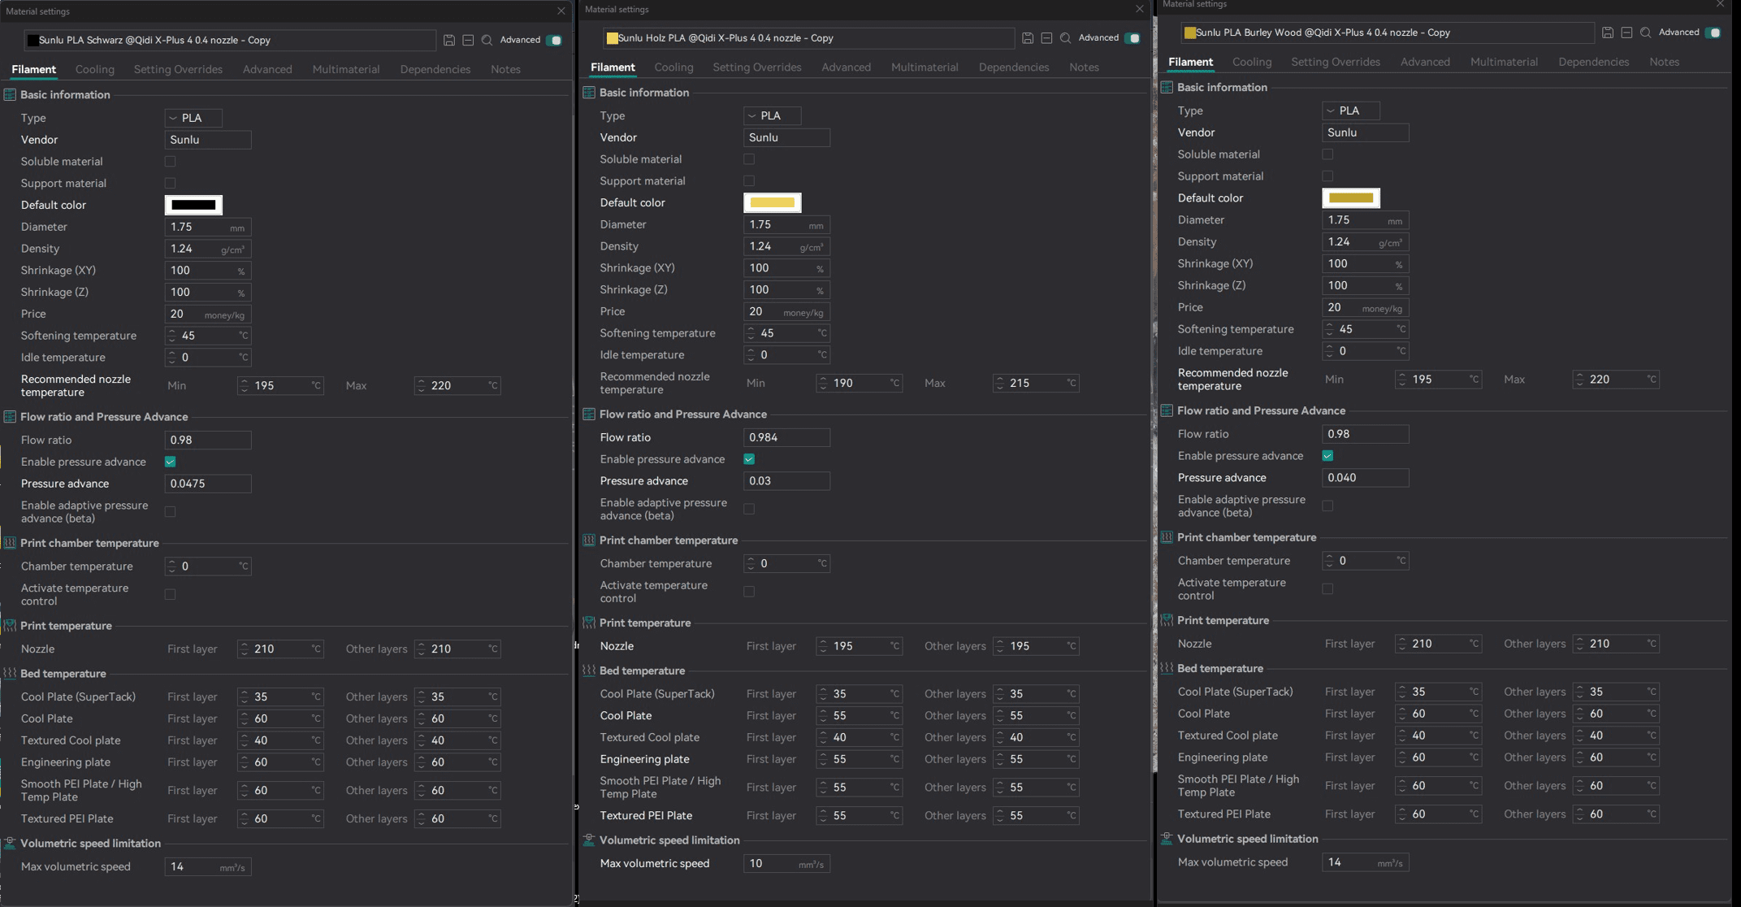
Task: Open the Setting Overrides tab in the Sunlu Holz PLA window
Action: pyautogui.click(x=756, y=67)
